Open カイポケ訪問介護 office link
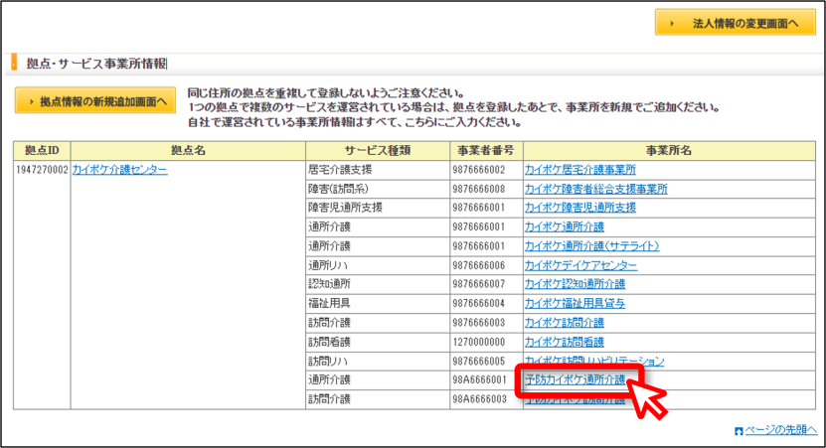The height and width of the screenshot is (448, 826). (x=565, y=323)
